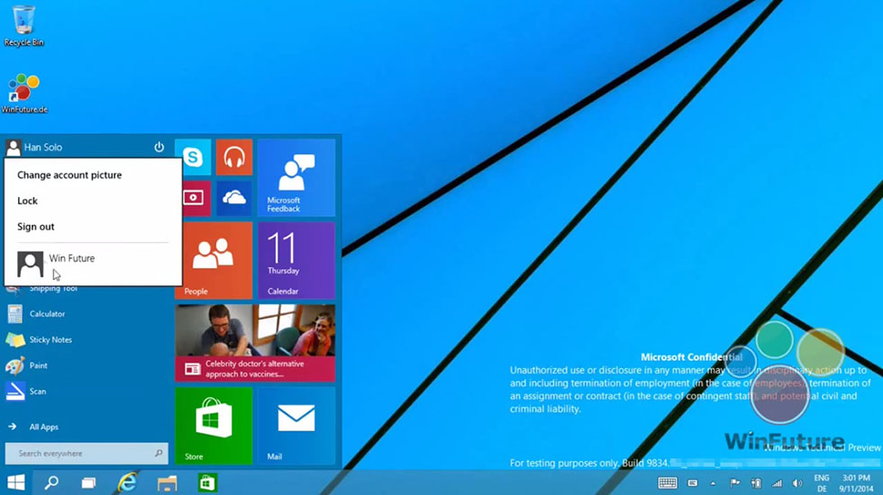Select Change account picture
This screenshot has height=495, width=883.
pyautogui.click(x=69, y=175)
